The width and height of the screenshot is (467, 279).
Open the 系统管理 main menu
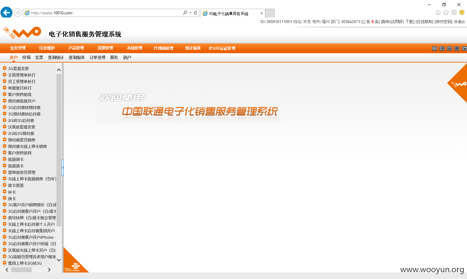click(135, 48)
